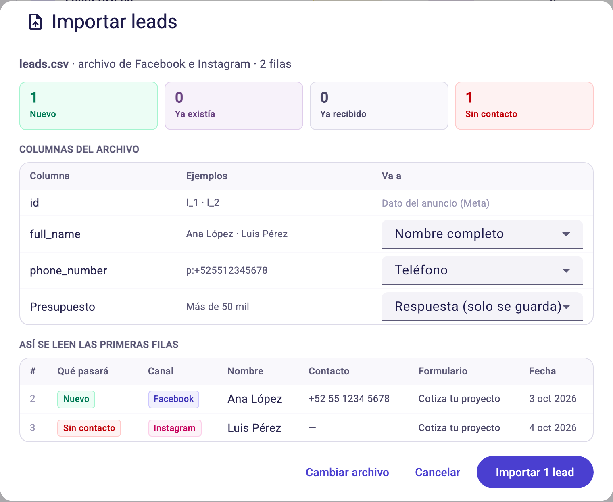
Task: Click the date 4 oct 2026
Action: click(553, 428)
